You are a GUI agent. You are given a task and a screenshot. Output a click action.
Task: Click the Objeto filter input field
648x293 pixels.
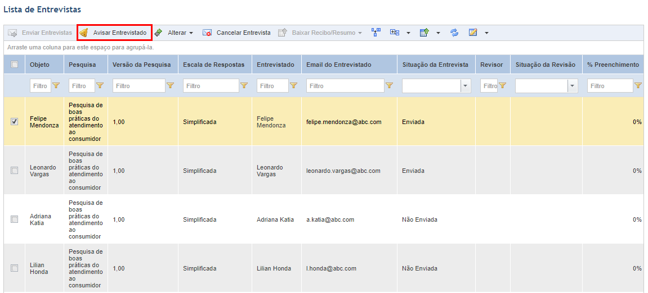point(41,86)
